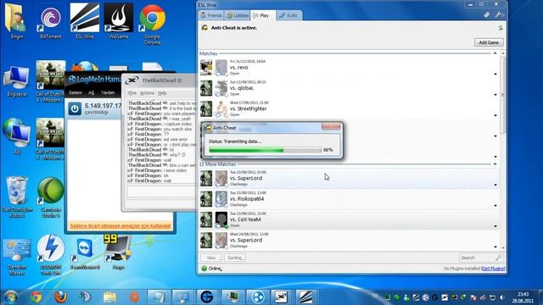This screenshot has height=305, width=543.
Task: Select the vs. qlobaL match entry
Action: click(x=349, y=88)
